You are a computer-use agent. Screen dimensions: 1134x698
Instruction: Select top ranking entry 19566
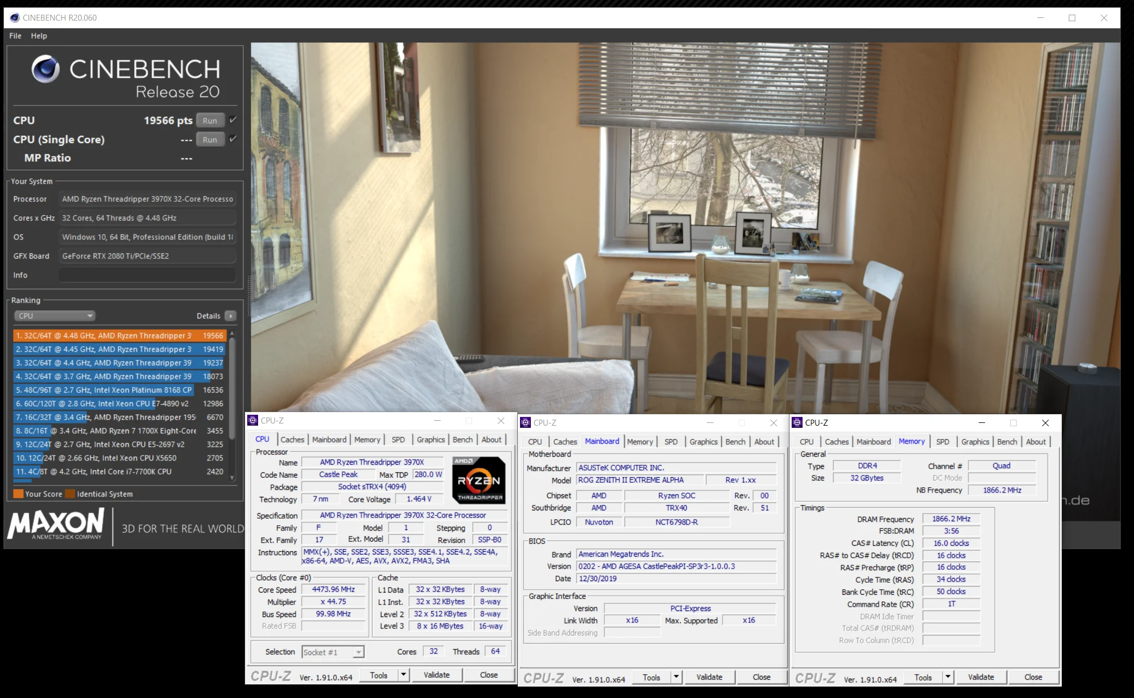click(x=120, y=336)
